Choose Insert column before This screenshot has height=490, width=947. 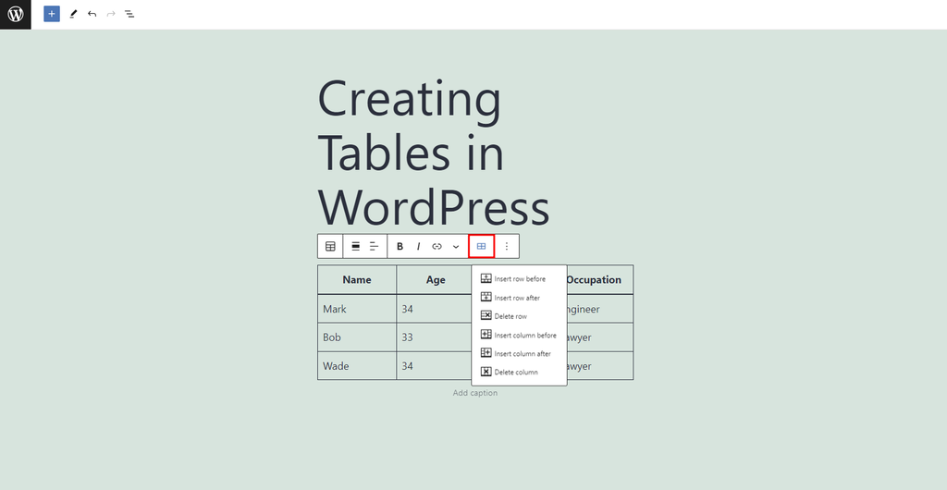(519, 335)
